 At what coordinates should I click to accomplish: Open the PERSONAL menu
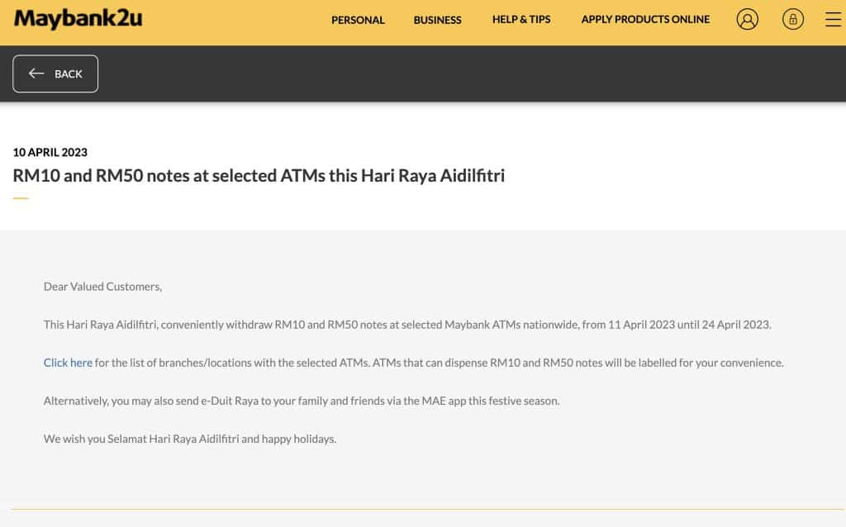coord(358,20)
